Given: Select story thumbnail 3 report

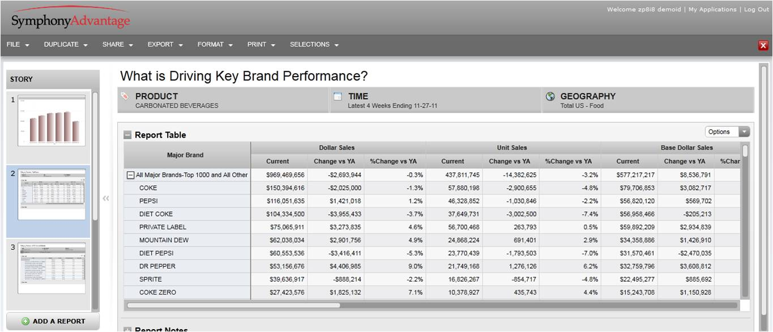Looking at the screenshot, I should click(51, 268).
